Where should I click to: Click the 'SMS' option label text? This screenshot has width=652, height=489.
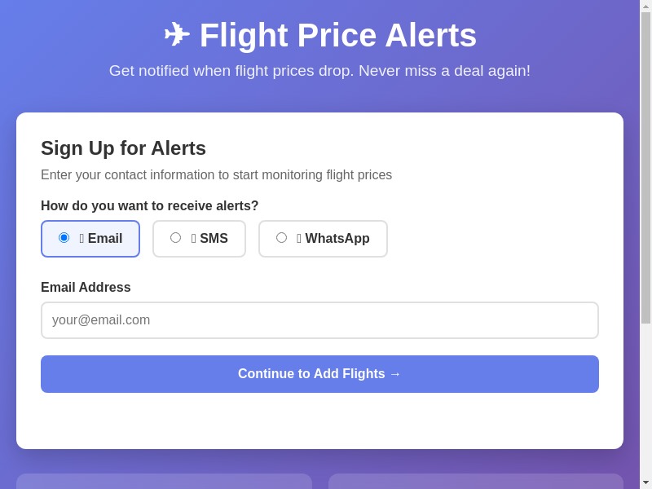point(214,239)
